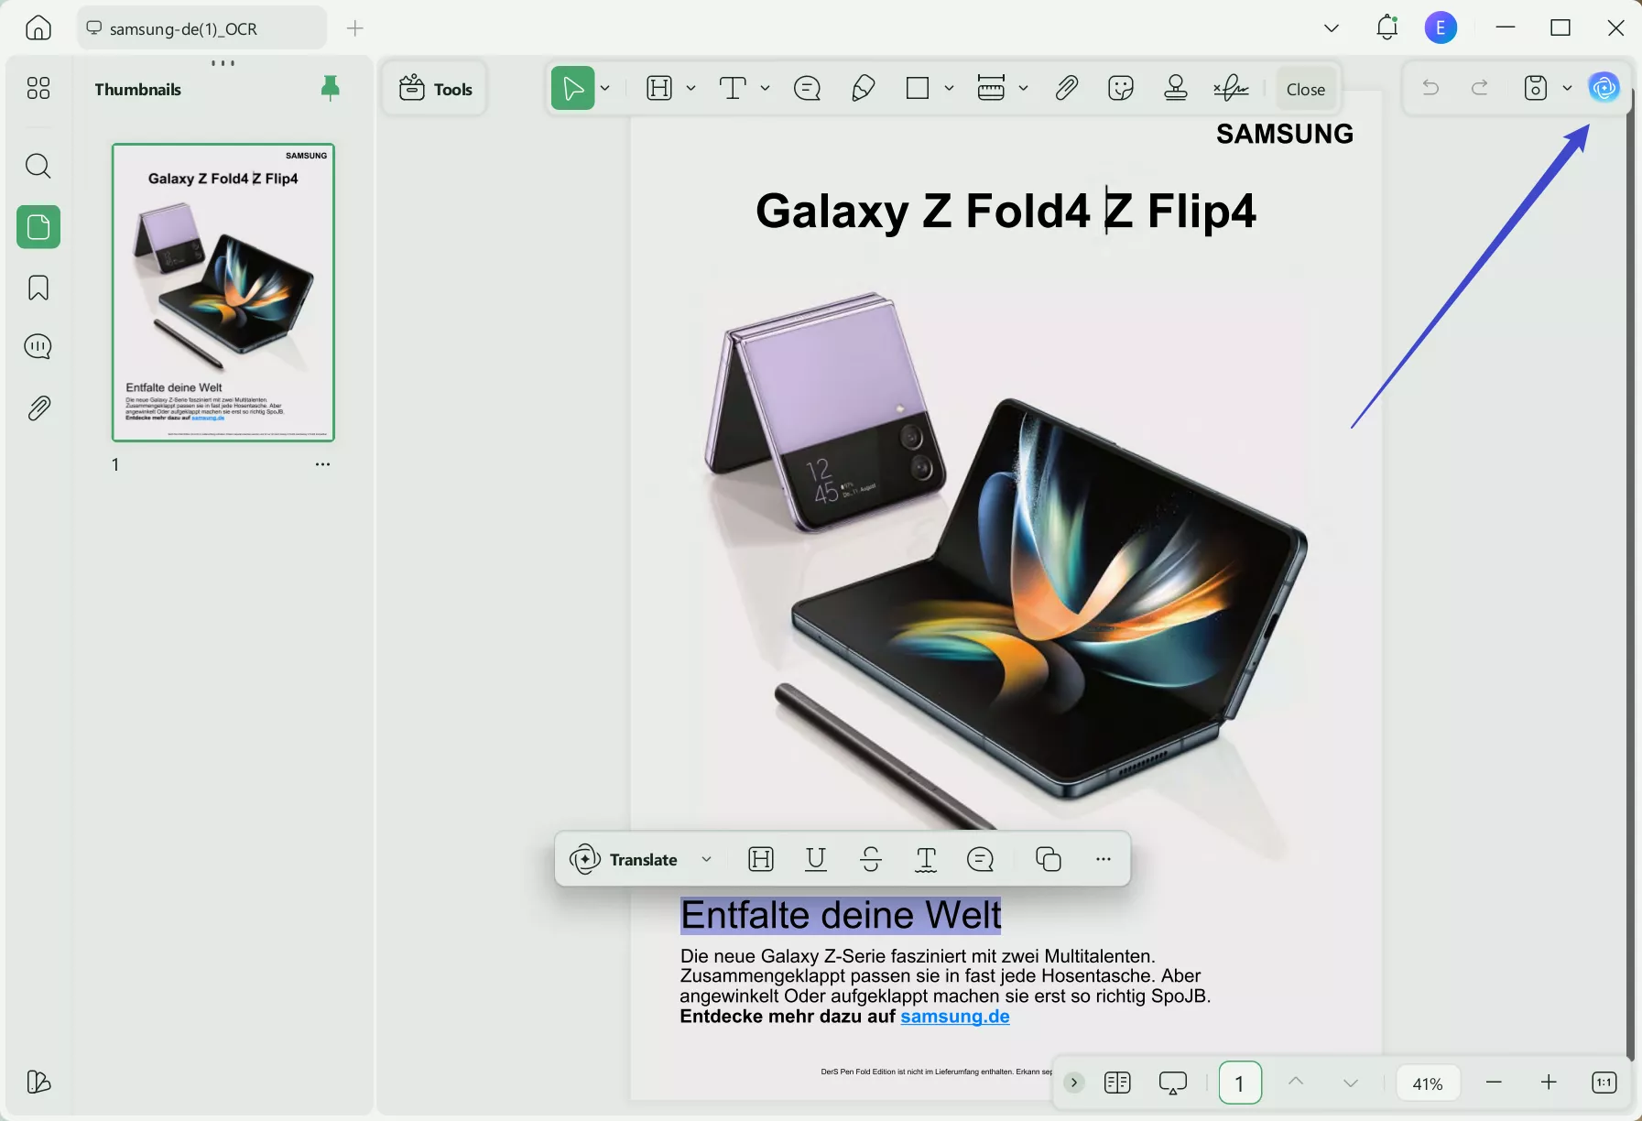Viewport: 1642px width, 1121px height.
Task: Open the user account avatar E
Action: (1441, 27)
